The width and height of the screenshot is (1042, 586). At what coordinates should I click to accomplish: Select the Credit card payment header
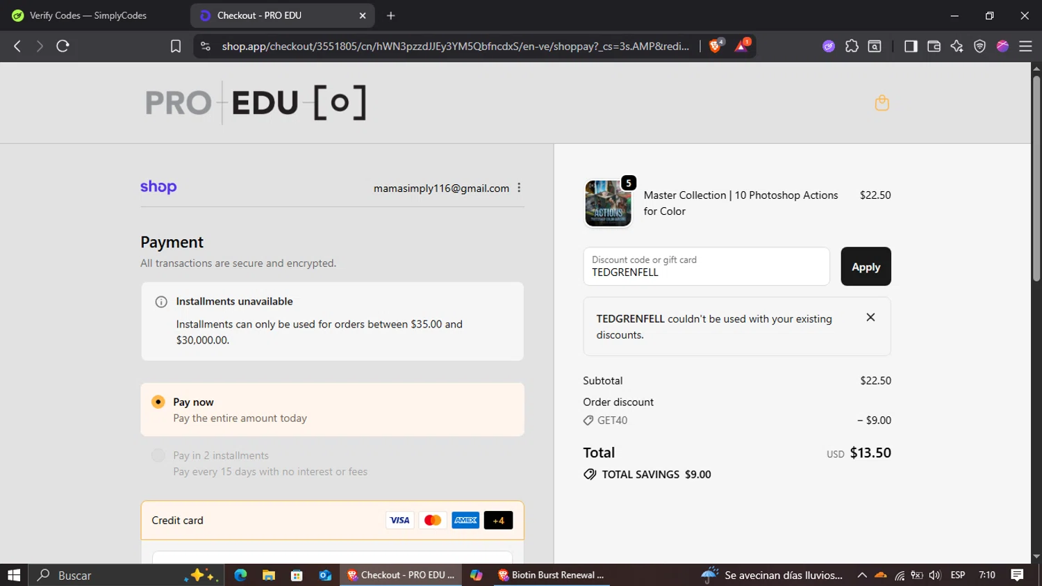tap(332, 520)
